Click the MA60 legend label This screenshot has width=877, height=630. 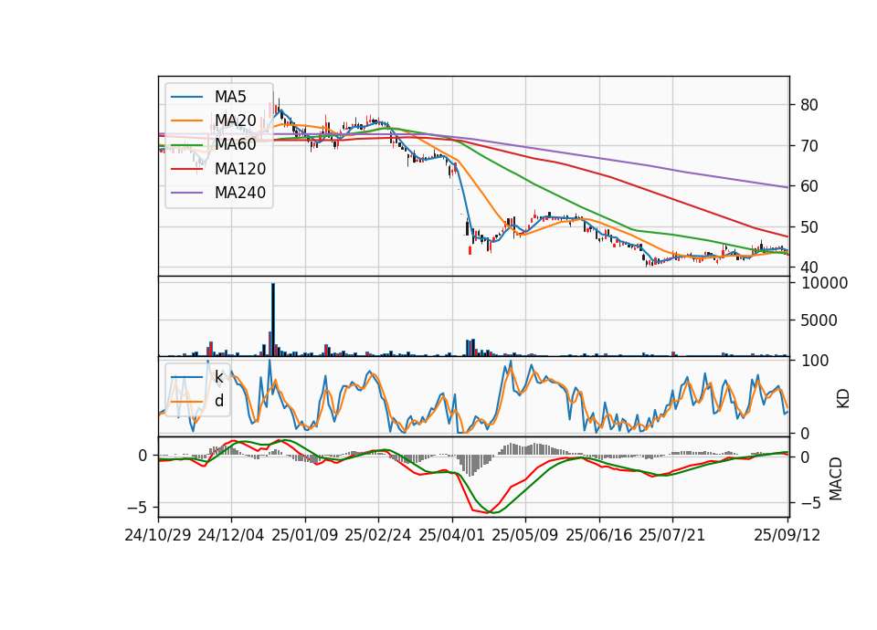[235, 144]
